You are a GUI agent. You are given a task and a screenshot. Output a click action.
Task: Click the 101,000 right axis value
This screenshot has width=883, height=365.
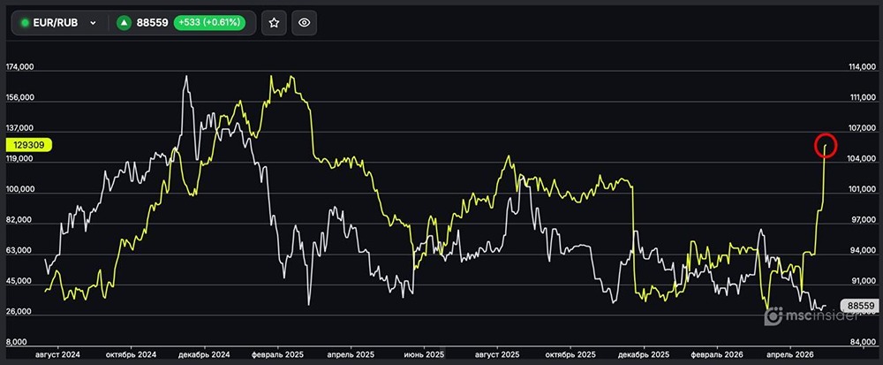861,189
